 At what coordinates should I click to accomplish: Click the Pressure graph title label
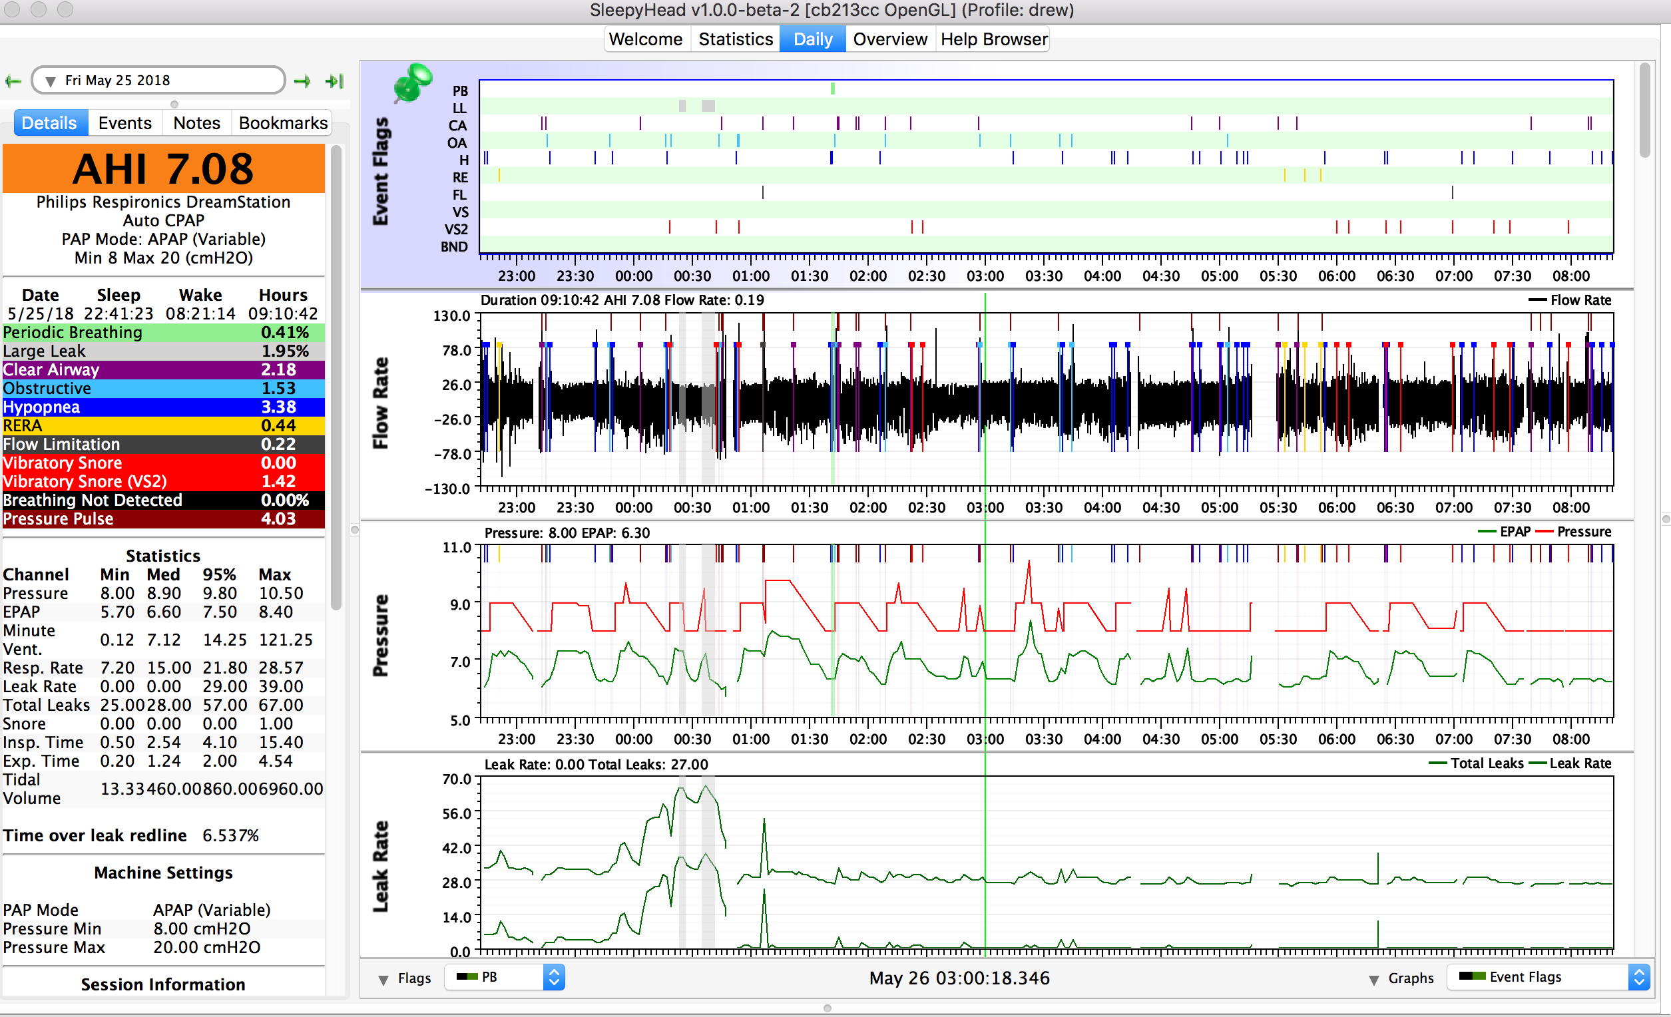click(380, 635)
